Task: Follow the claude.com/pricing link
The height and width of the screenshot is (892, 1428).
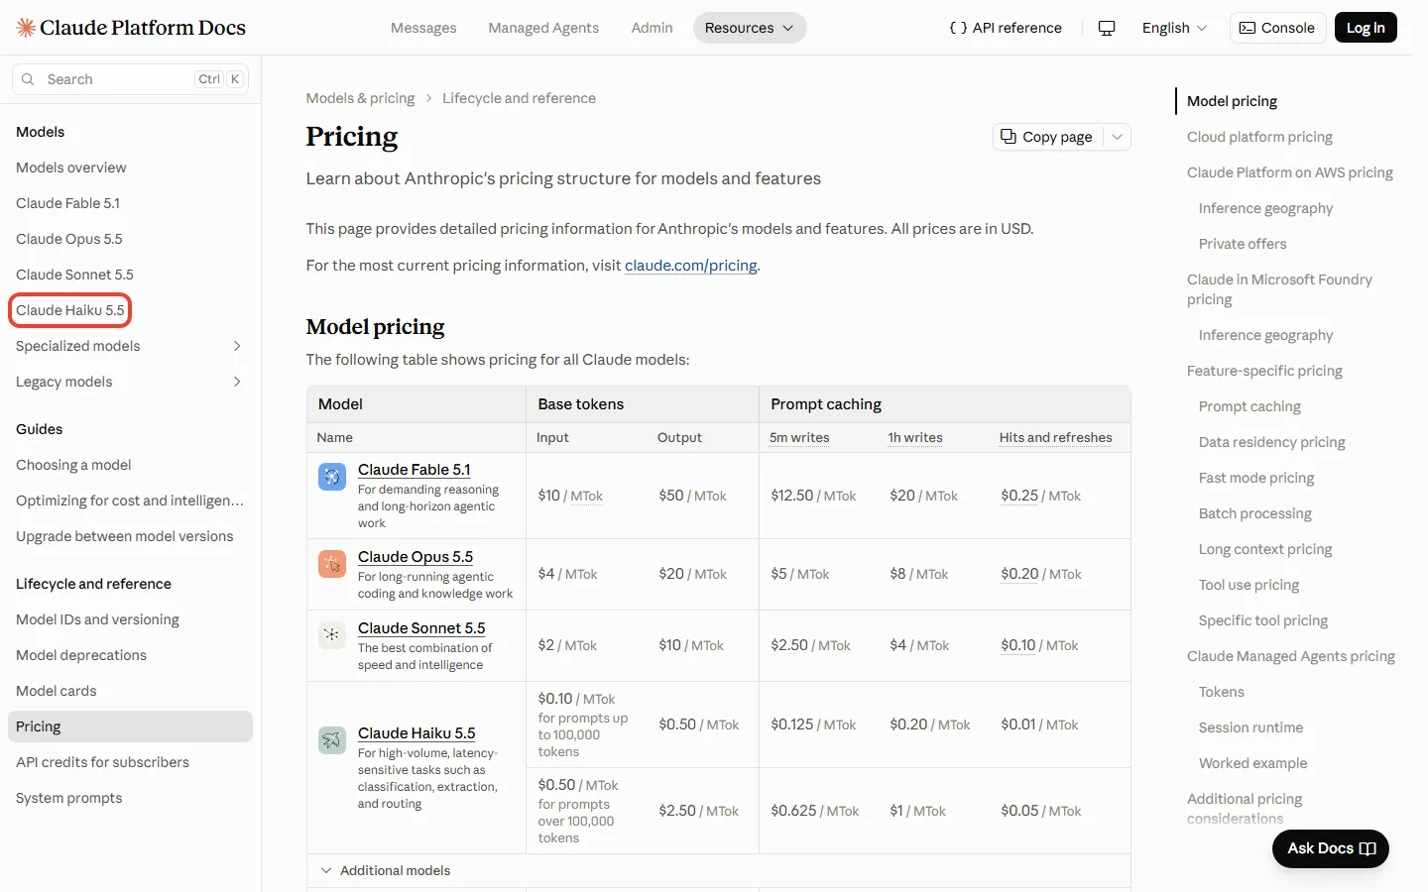Action: 691,266
